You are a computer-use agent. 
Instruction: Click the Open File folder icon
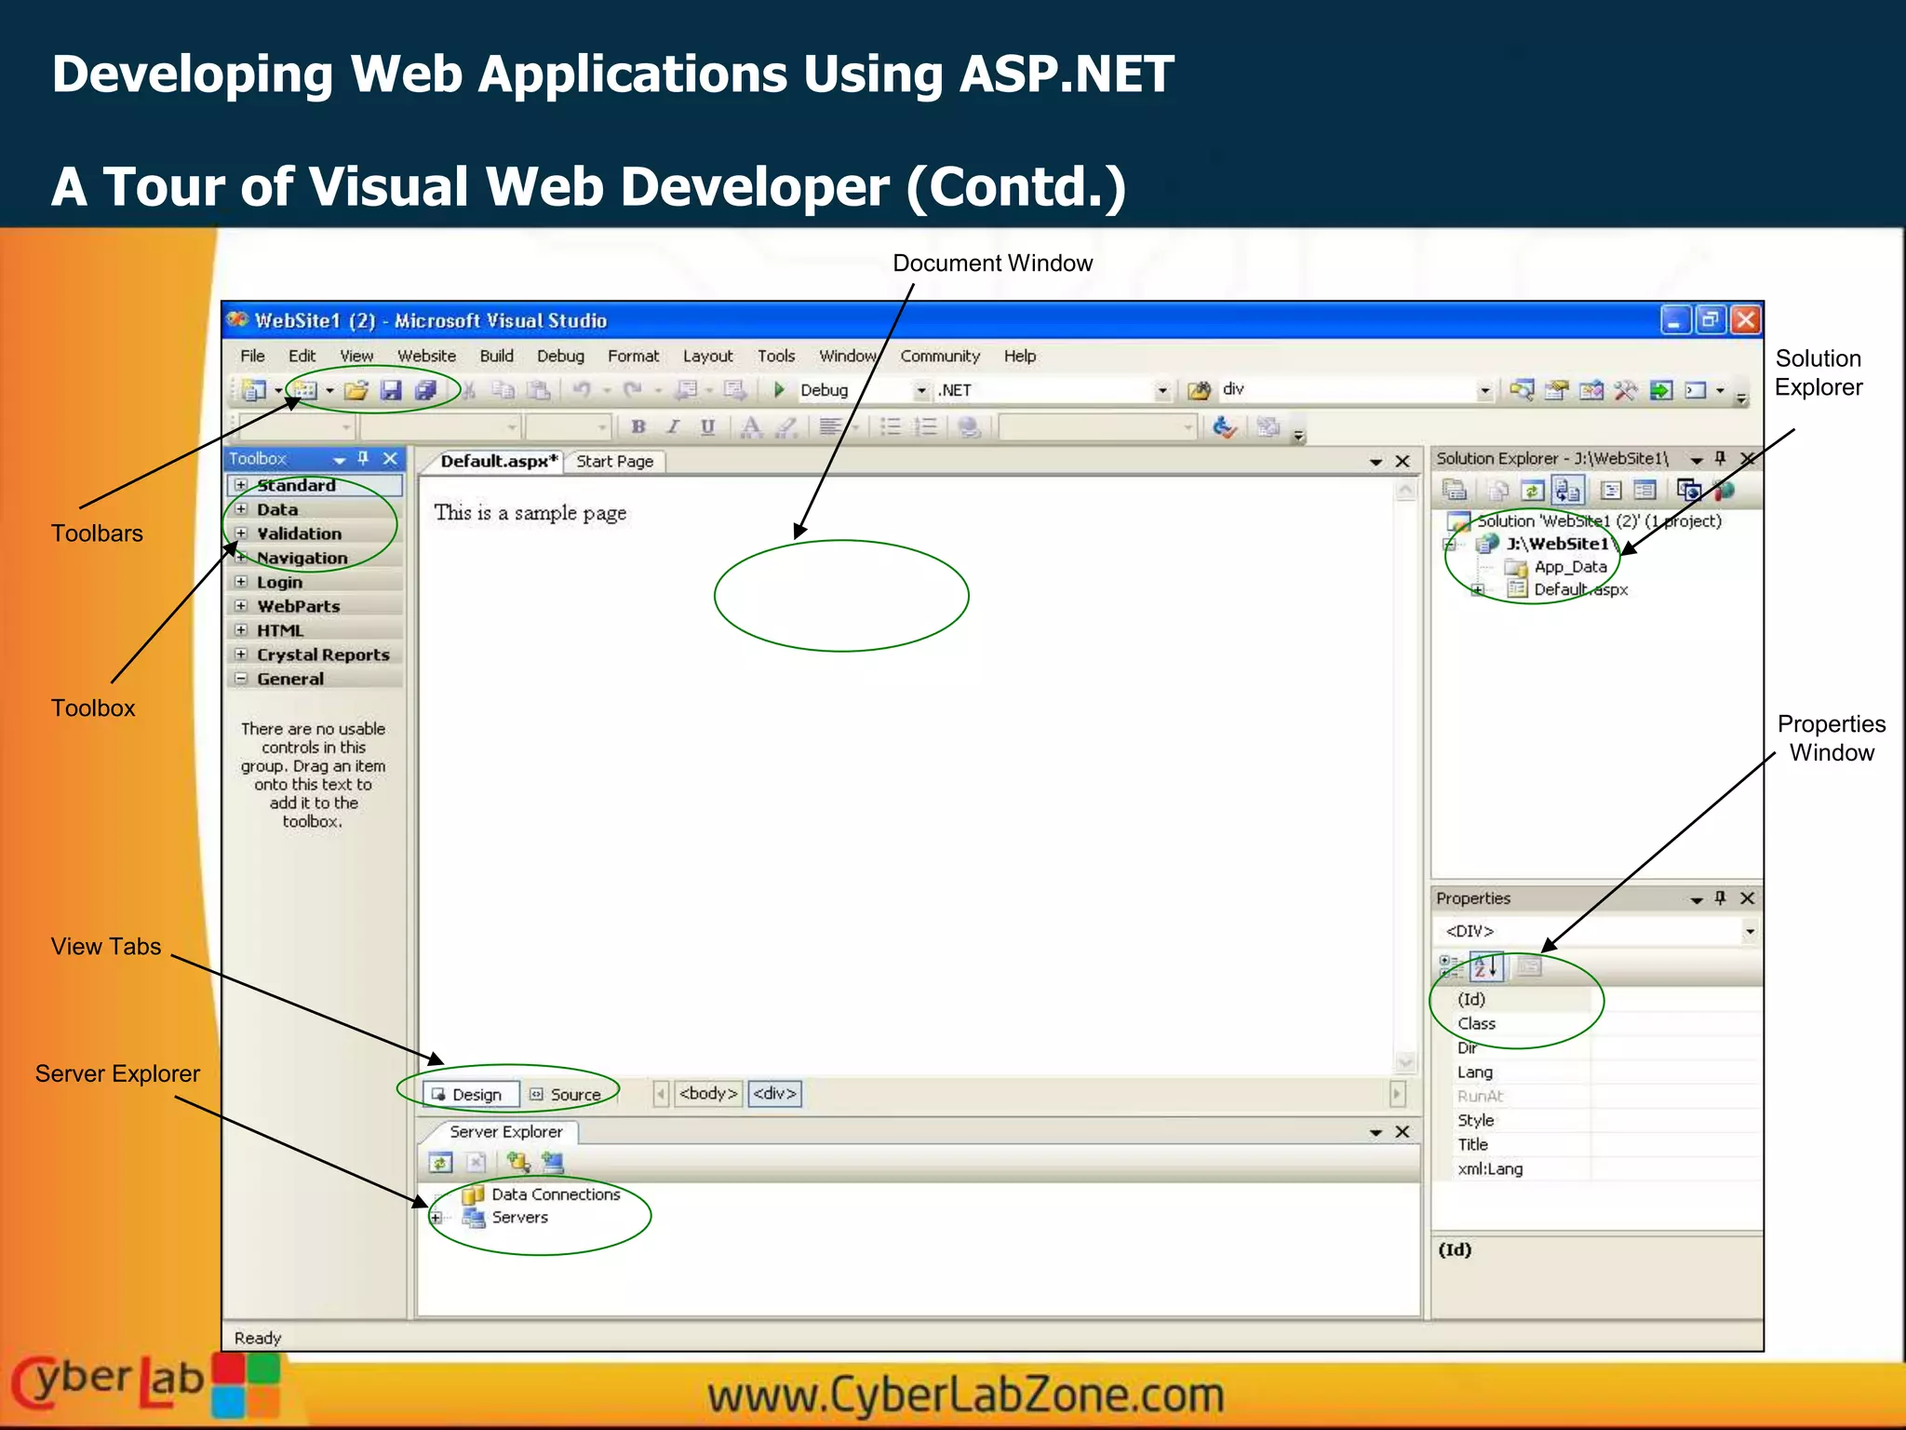click(x=356, y=390)
